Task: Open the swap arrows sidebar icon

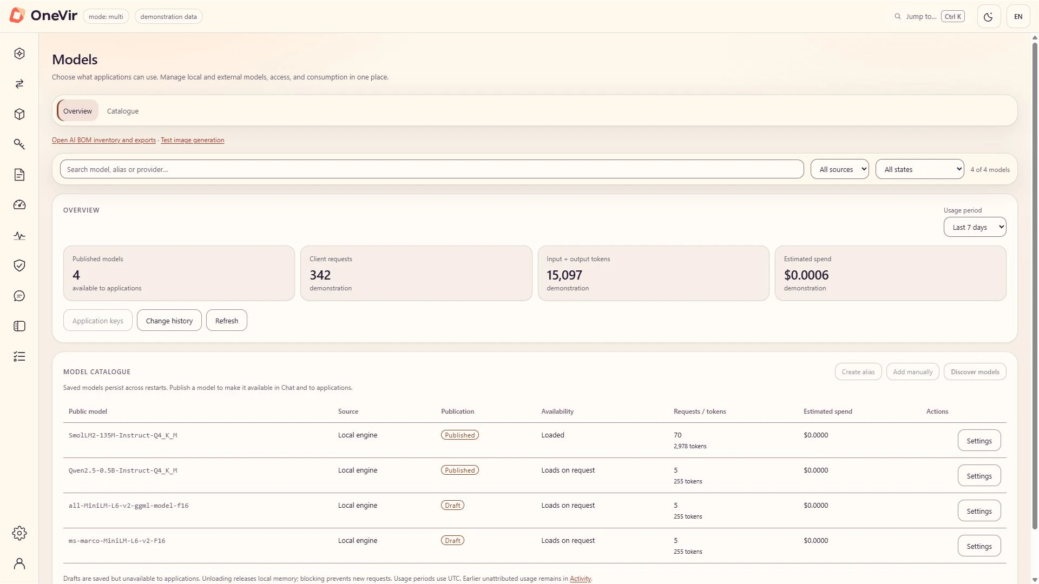Action: [x=19, y=84]
